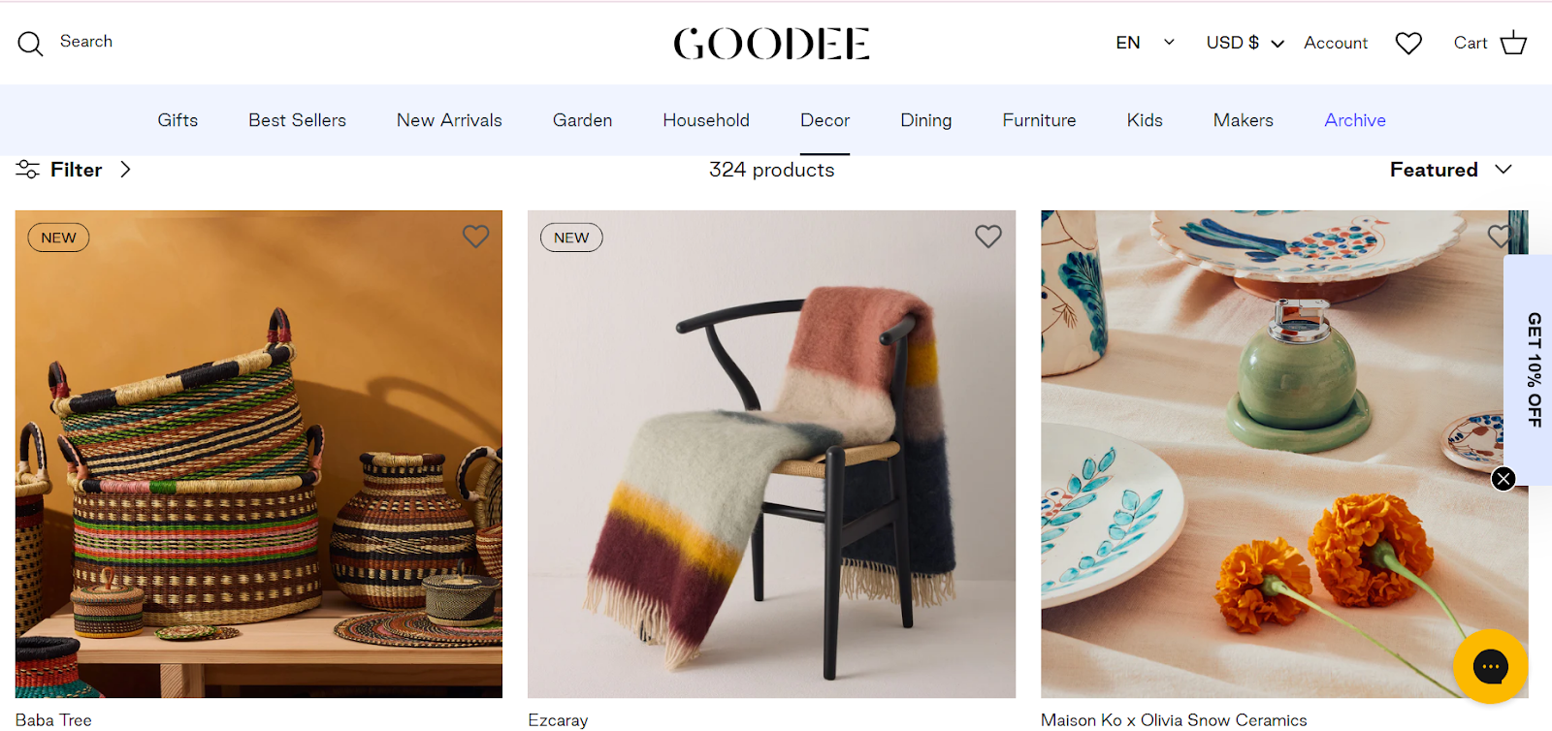Viewport: 1552px width, 731px height.
Task: Click the search magnifier icon
Action: click(x=30, y=44)
